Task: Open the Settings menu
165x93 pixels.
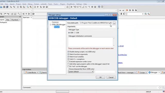Action: [79, 4]
